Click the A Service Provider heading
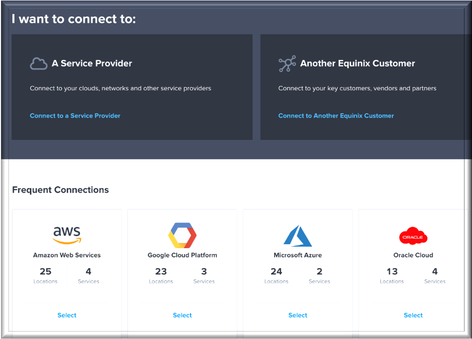The width and height of the screenshot is (472, 339). point(92,64)
